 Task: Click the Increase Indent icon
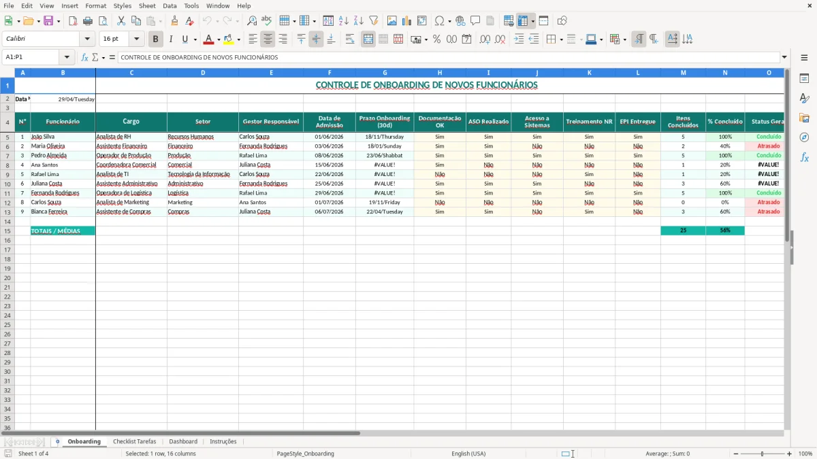[x=519, y=39]
